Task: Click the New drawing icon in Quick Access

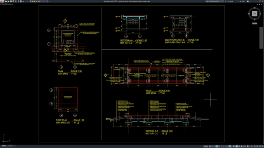Action: 6,1
